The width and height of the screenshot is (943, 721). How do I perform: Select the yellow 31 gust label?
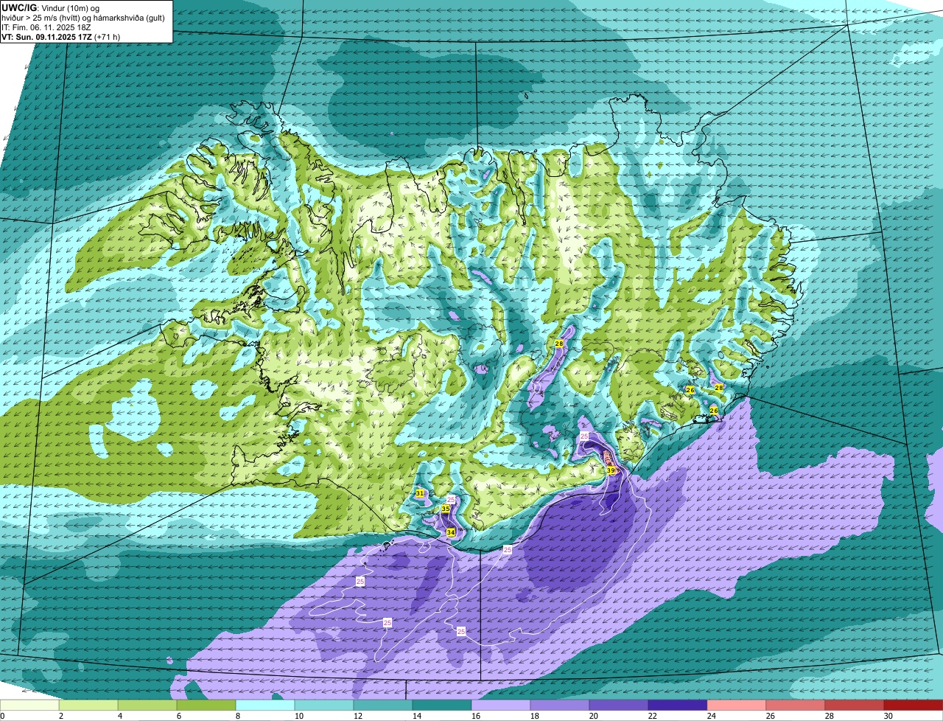point(420,493)
